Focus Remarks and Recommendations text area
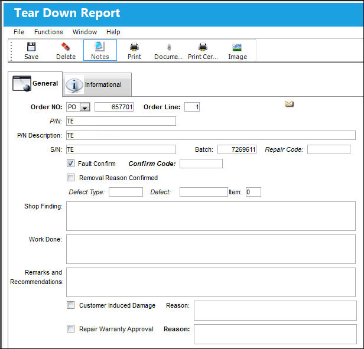This screenshot has width=364, height=349. click(211, 282)
